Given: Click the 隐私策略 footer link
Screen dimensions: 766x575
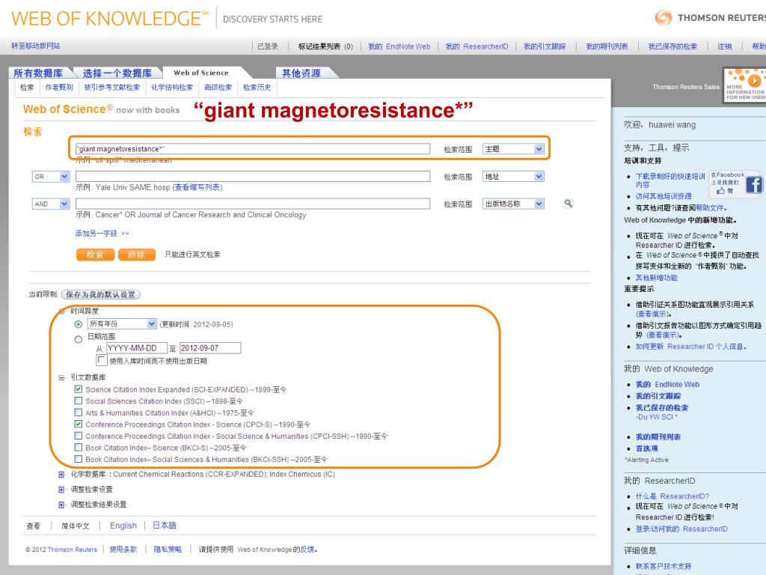Looking at the screenshot, I should [x=168, y=550].
